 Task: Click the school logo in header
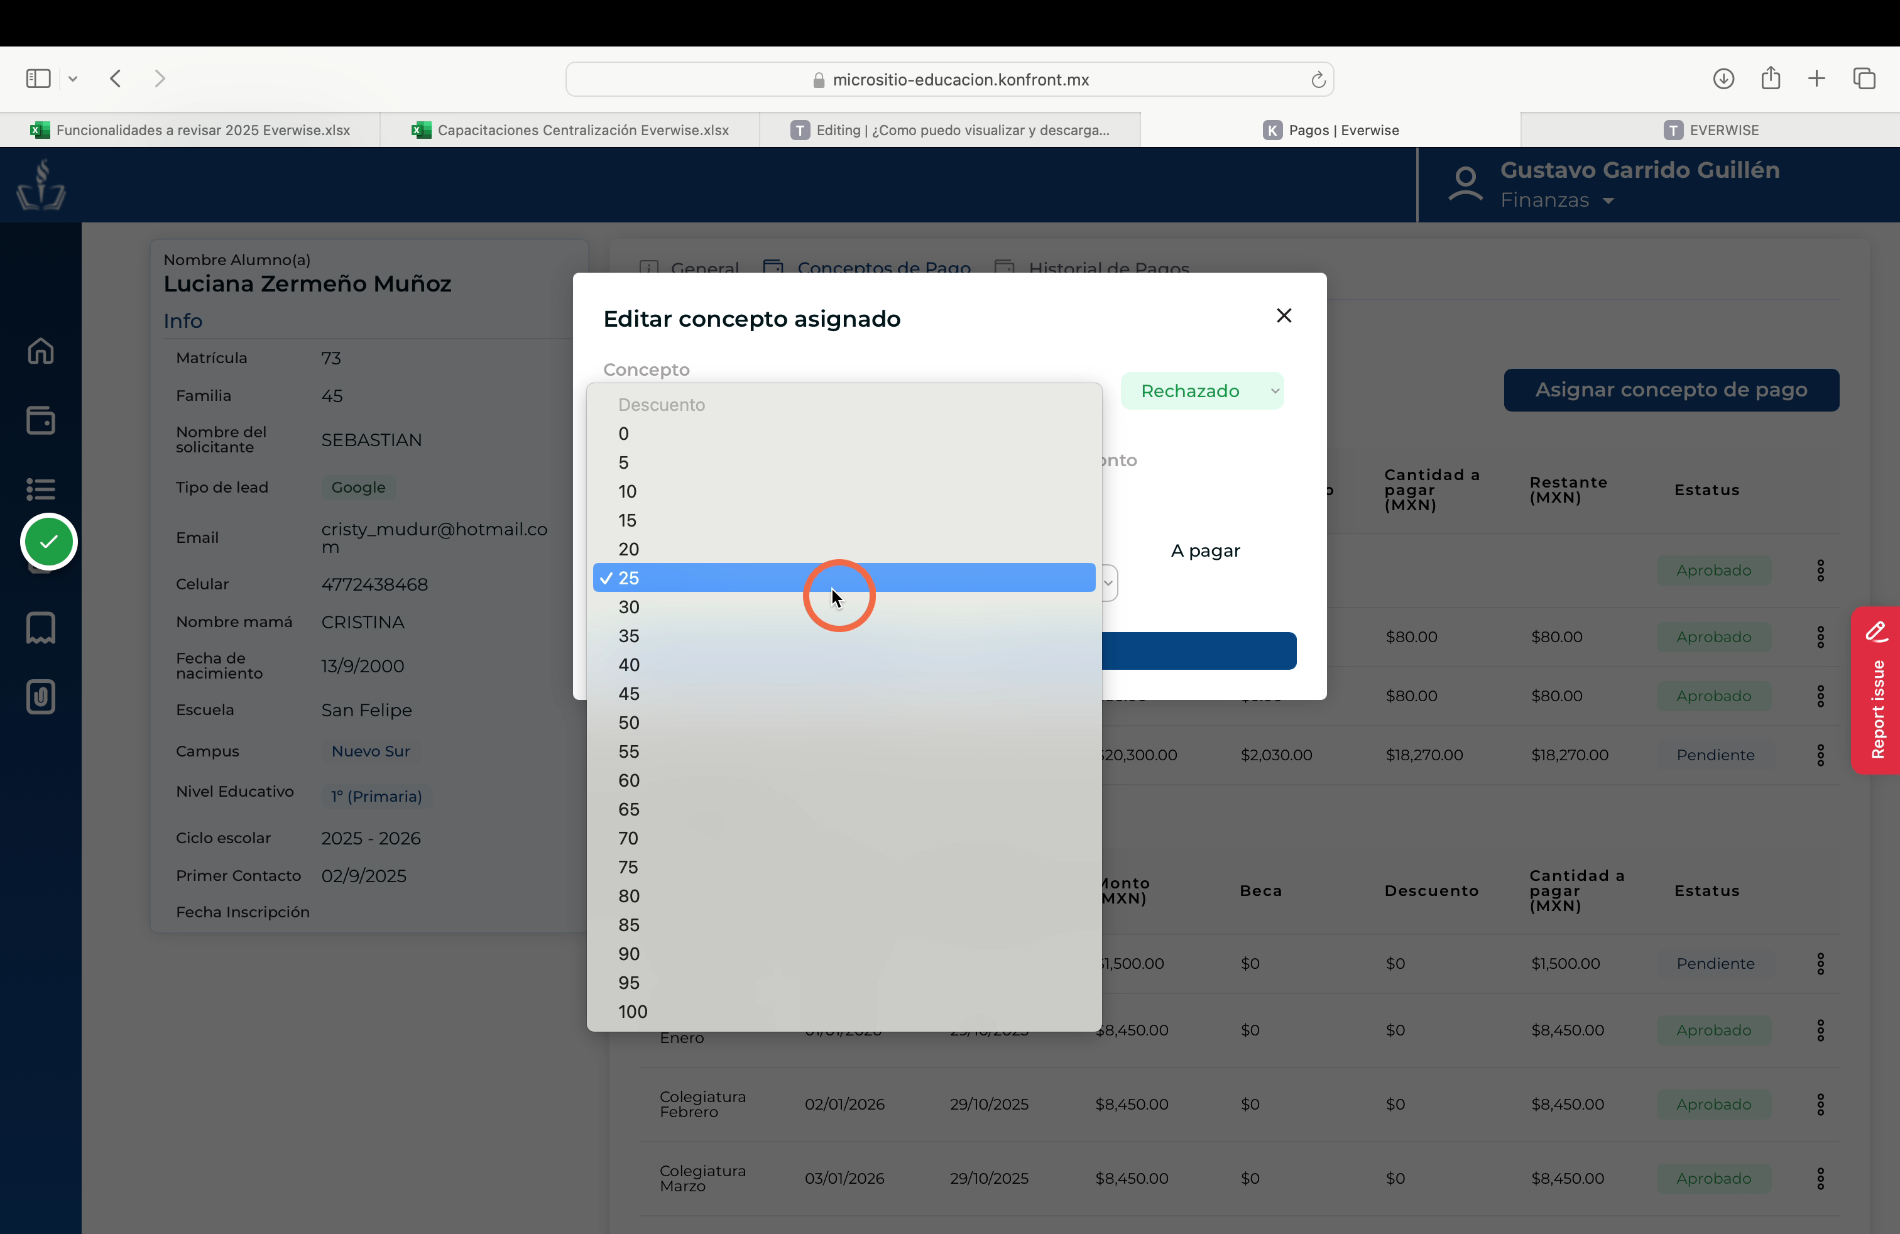41,184
